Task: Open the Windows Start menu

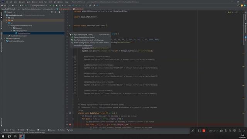Action: point(3,136)
